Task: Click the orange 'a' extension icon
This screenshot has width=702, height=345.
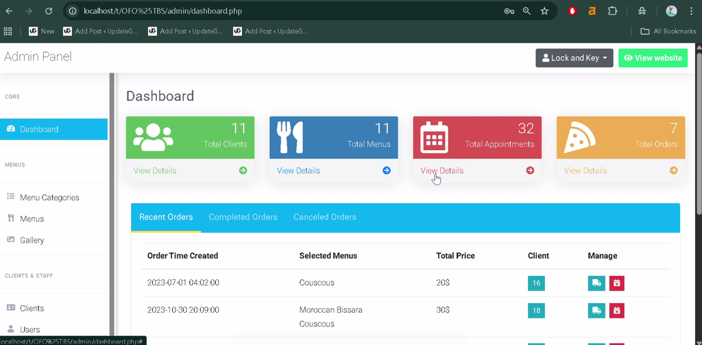Action: click(592, 11)
